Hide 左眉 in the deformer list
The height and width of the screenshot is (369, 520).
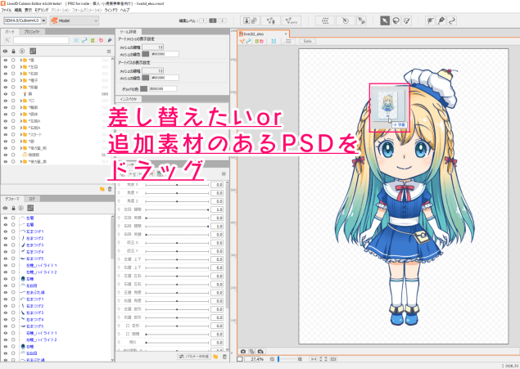(5, 218)
